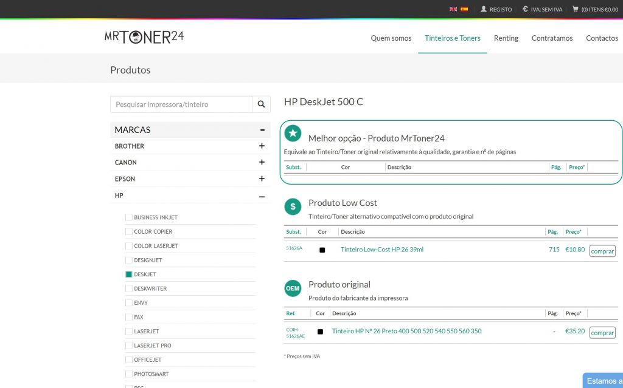623x388 pixels.
Task: Buy the Tinteiro Low-Cost HP 26
Action: click(x=602, y=251)
